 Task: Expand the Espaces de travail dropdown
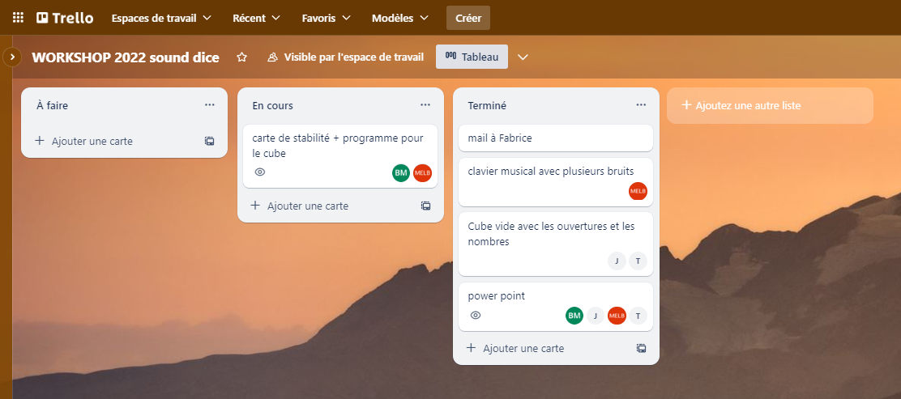pos(161,18)
